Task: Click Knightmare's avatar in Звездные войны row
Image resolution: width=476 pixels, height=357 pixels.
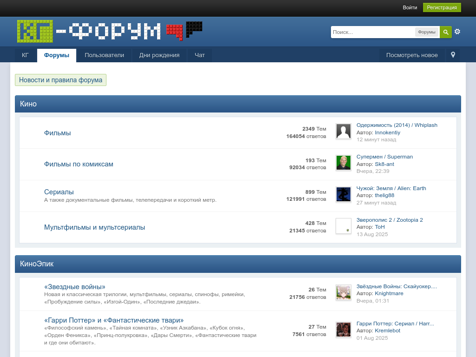Action: coord(344,292)
